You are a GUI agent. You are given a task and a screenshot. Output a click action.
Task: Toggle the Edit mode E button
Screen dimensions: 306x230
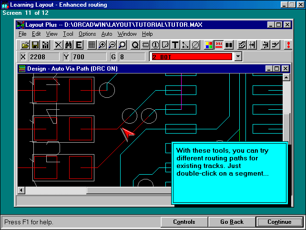pyautogui.click(x=79, y=45)
